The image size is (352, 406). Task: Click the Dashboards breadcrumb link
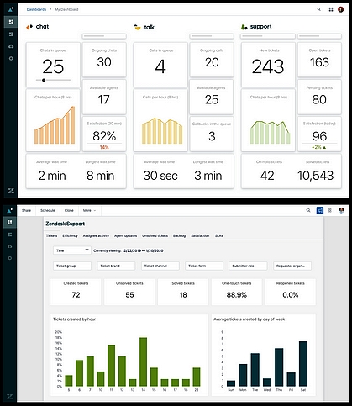point(36,9)
